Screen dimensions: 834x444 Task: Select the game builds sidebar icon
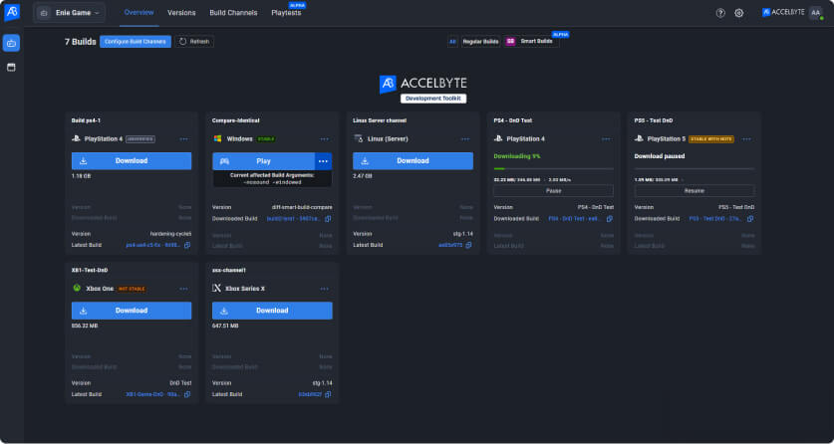click(x=11, y=43)
